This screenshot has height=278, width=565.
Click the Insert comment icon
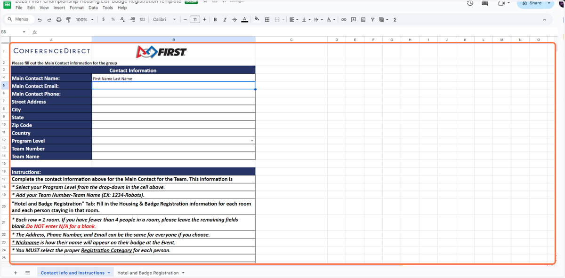click(353, 20)
